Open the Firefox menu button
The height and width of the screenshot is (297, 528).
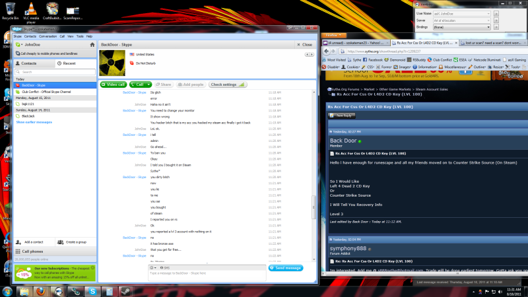pyautogui.click(x=333, y=35)
